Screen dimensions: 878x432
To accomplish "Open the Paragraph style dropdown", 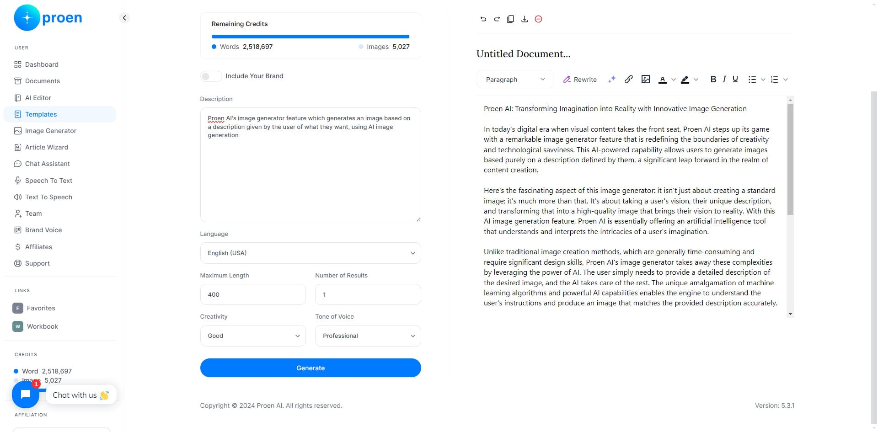I will (x=515, y=80).
